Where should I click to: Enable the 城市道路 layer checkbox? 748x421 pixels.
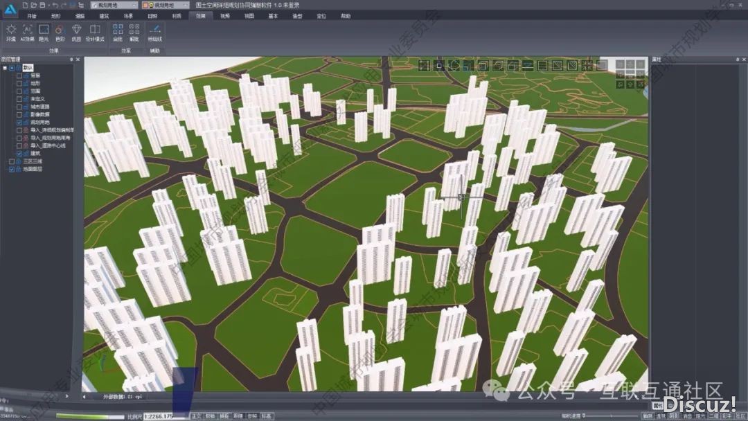pyautogui.click(x=19, y=107)
